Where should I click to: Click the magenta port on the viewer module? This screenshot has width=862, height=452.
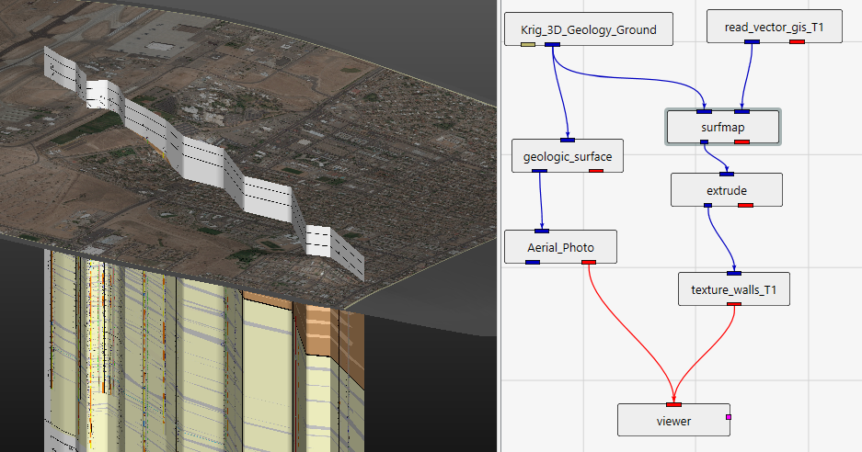(729, 418)
